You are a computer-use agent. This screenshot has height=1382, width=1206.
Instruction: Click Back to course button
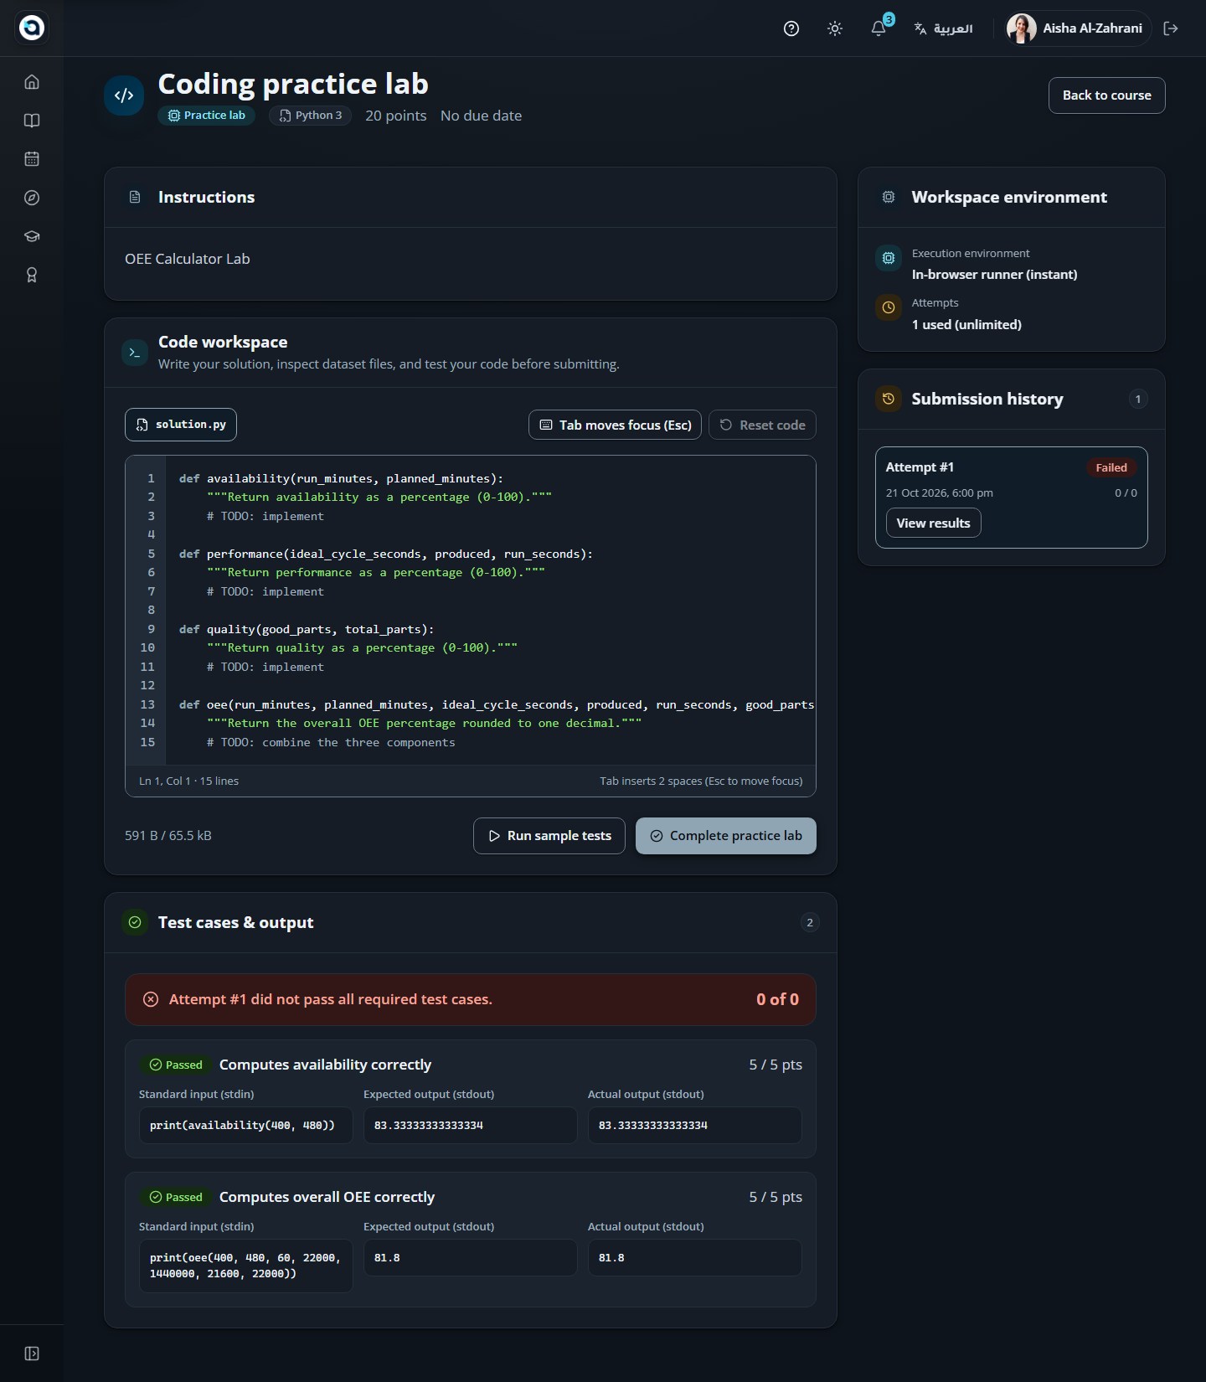[x=1106, y=95]
